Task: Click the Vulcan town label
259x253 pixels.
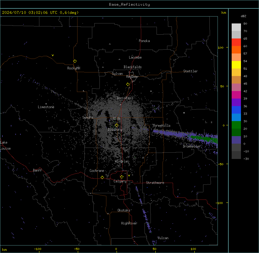Action: pos(163,238)
